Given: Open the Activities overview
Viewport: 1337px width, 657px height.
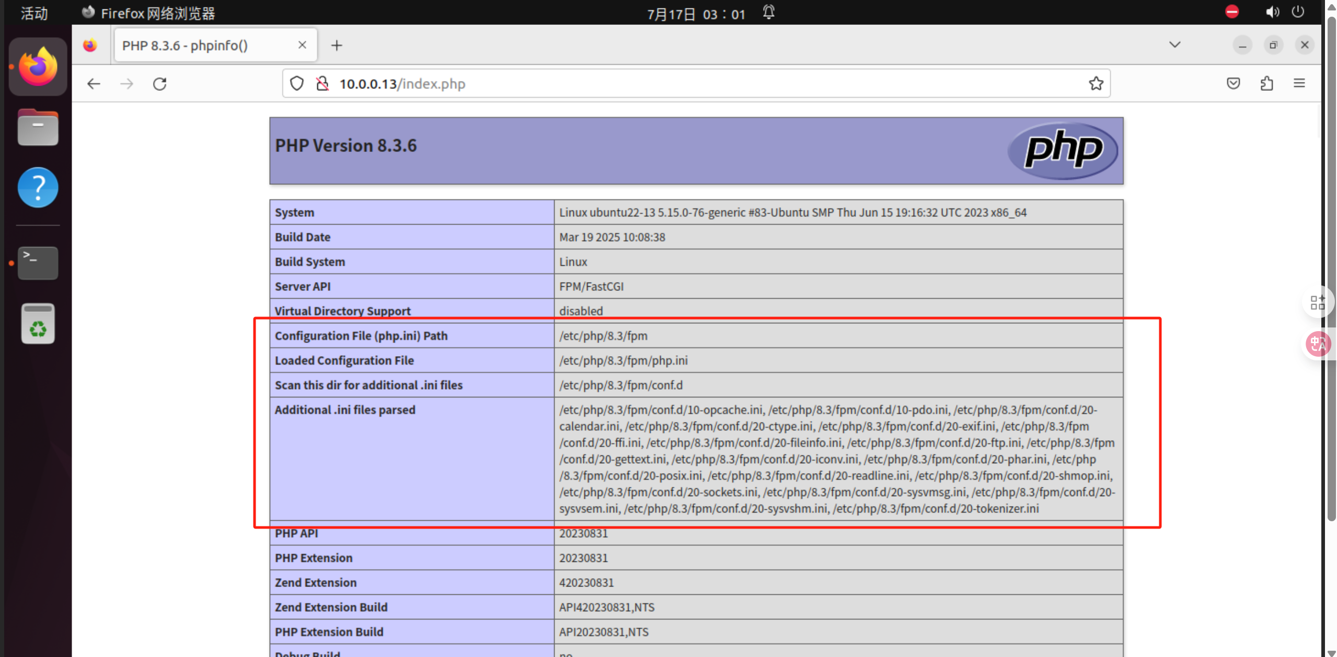Looking at the screenshot, I should [34, 13].
